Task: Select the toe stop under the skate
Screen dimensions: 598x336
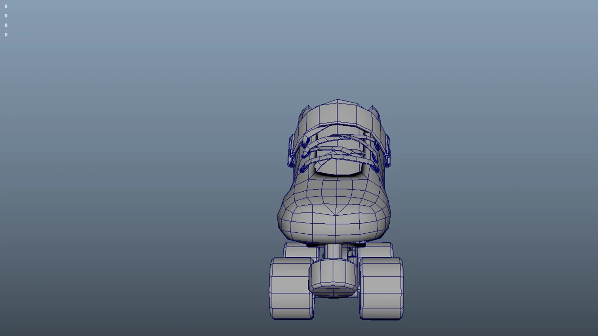Action: tap(333, 278)
